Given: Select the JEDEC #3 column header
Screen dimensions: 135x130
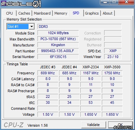Looking at the screenshot, I should coord(48,67).
